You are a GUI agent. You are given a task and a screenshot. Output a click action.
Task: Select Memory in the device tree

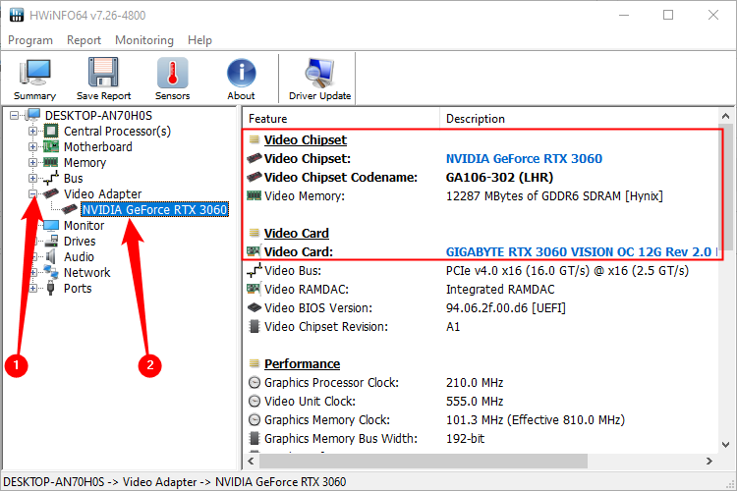click(x=85, y=163)
